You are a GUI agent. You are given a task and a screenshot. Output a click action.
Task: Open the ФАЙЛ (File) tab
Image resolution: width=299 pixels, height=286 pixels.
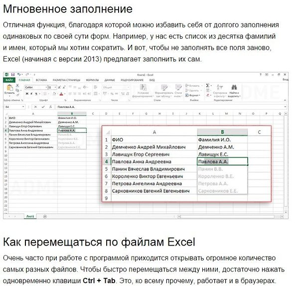coord(9,80)
